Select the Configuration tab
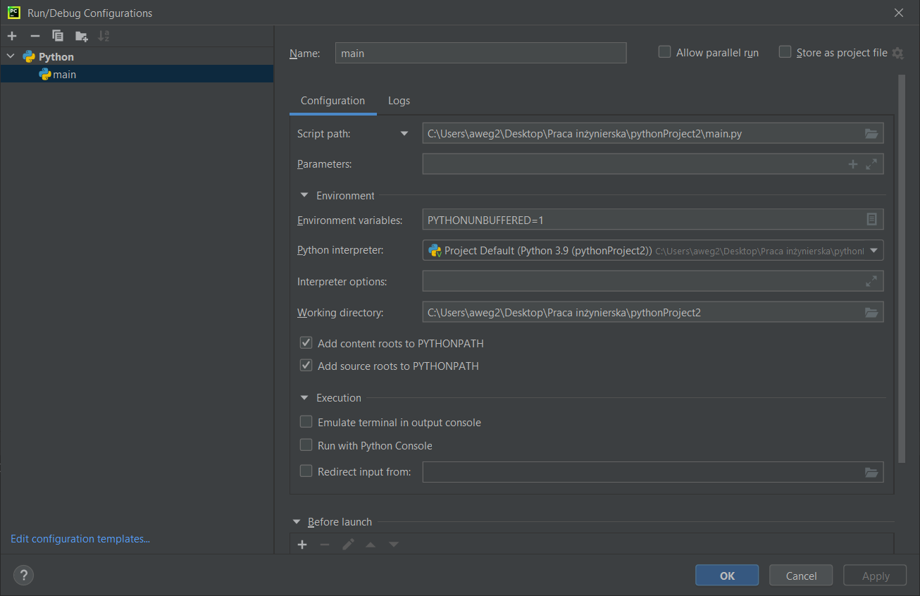 [x=332, y=101]
